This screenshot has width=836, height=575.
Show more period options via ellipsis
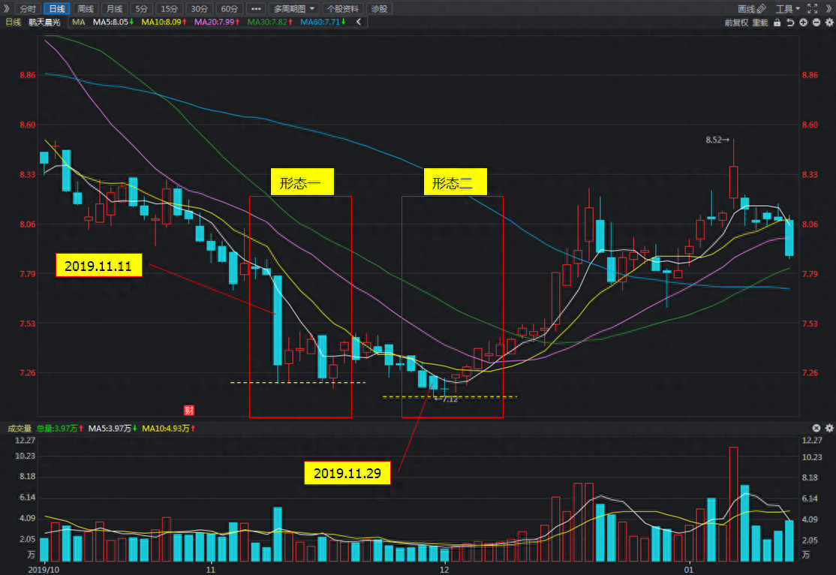256,8
